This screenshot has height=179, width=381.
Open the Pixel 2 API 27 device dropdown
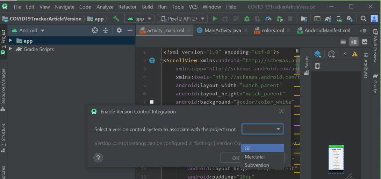pos(182,19)
